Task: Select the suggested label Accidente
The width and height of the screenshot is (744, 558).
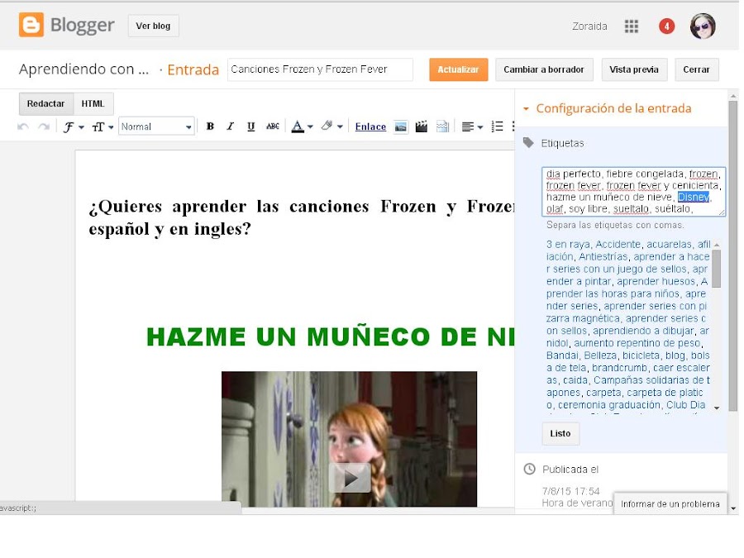Action: 618,245
